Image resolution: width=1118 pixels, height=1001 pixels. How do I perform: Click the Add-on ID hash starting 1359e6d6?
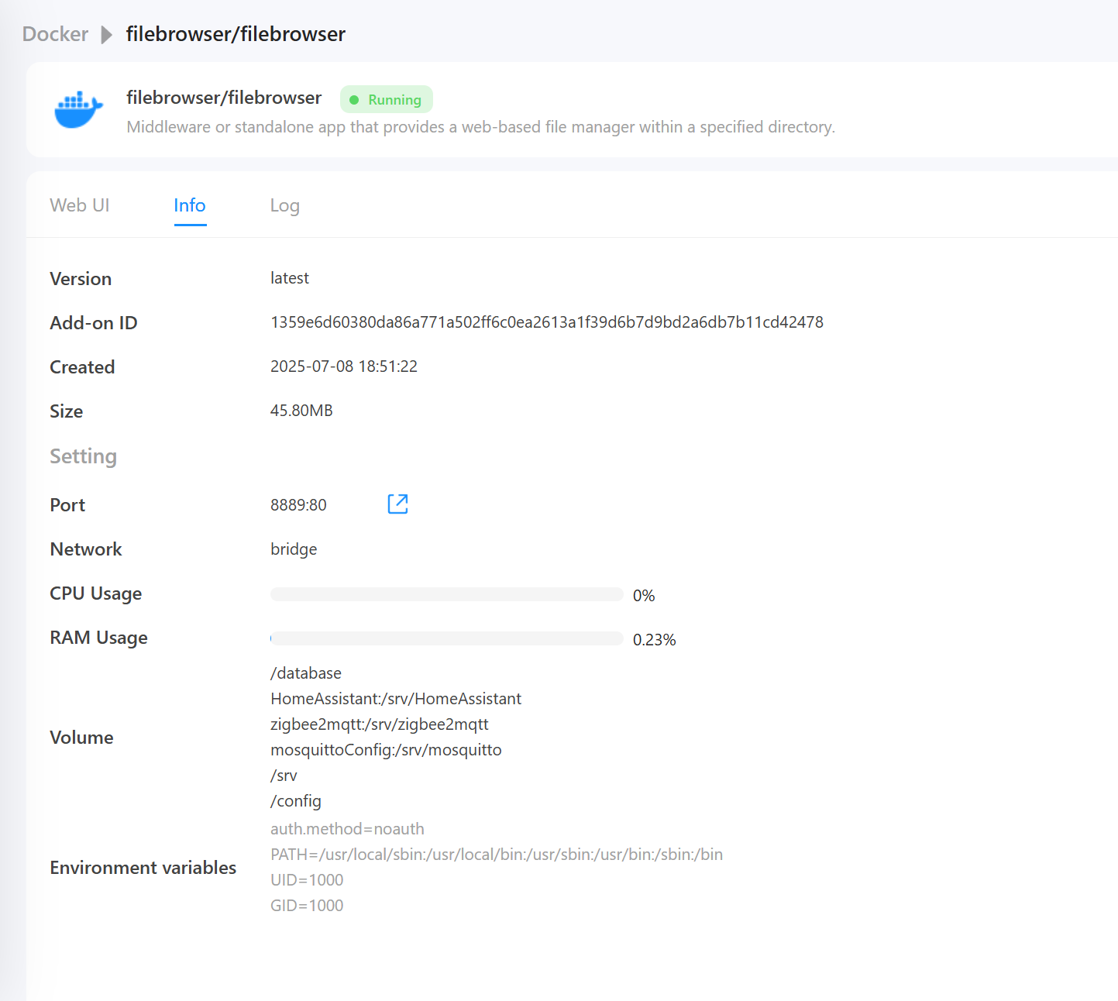547,322
